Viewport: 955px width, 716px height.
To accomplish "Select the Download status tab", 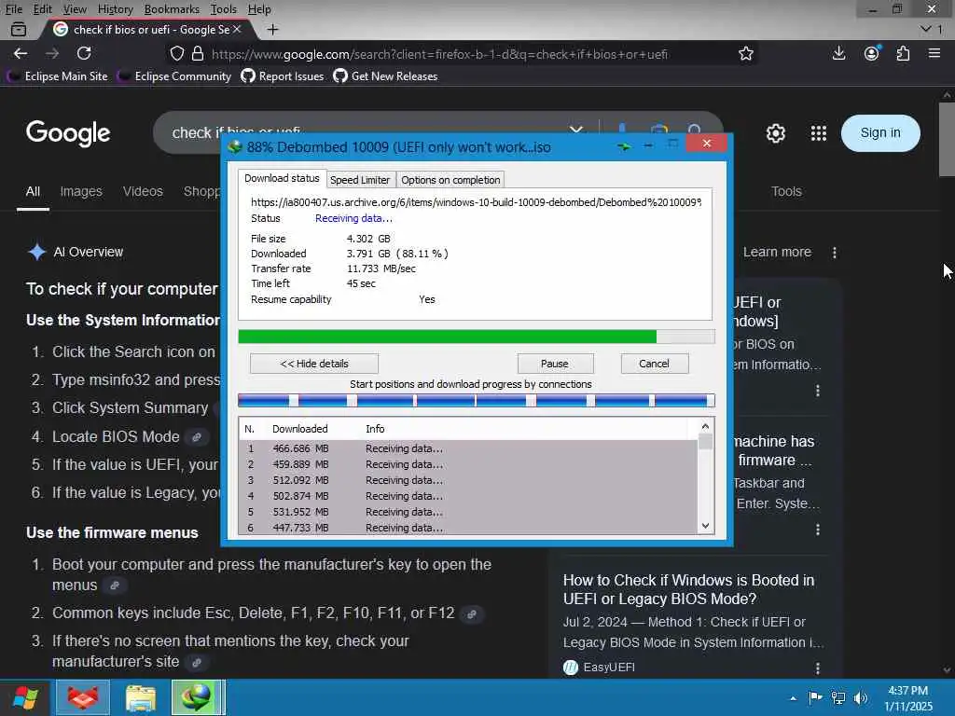I will [x=282, y=178].
